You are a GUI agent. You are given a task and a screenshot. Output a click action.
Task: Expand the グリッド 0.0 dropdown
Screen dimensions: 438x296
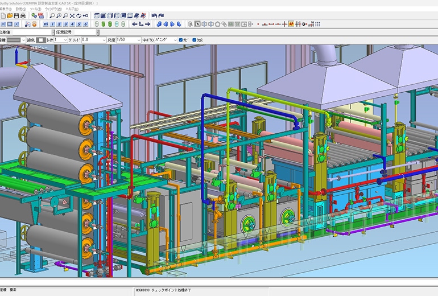pos(104,40)
